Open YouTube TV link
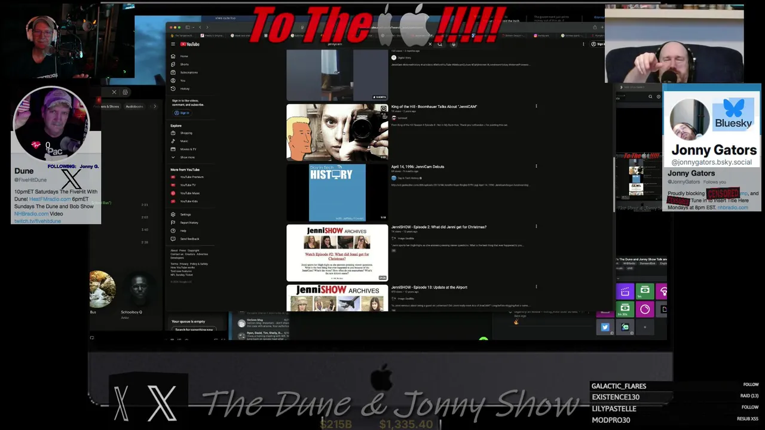 pos(184,185)
